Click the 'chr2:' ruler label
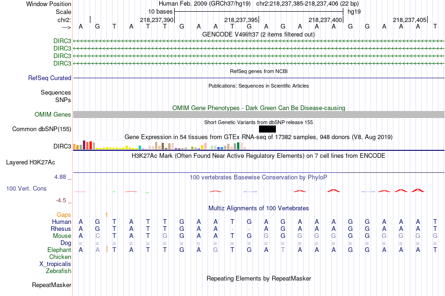Screen dimensions: 445x296 click(64, 20)
